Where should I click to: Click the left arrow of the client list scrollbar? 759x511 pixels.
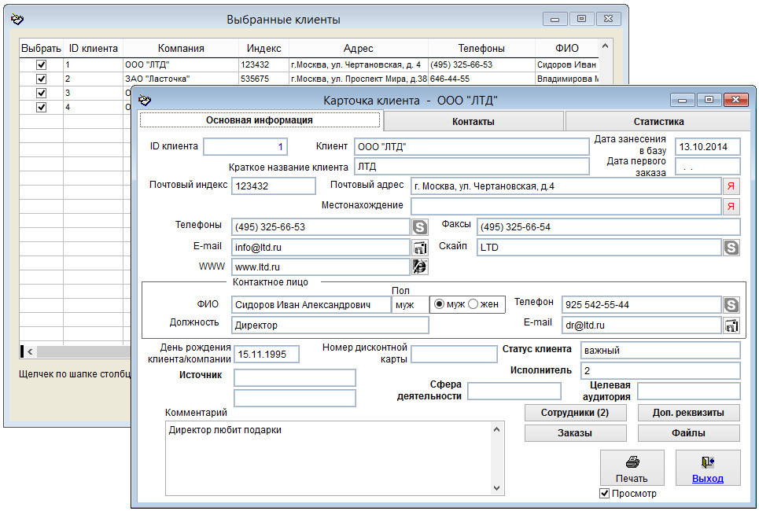[x=29, y=351]
